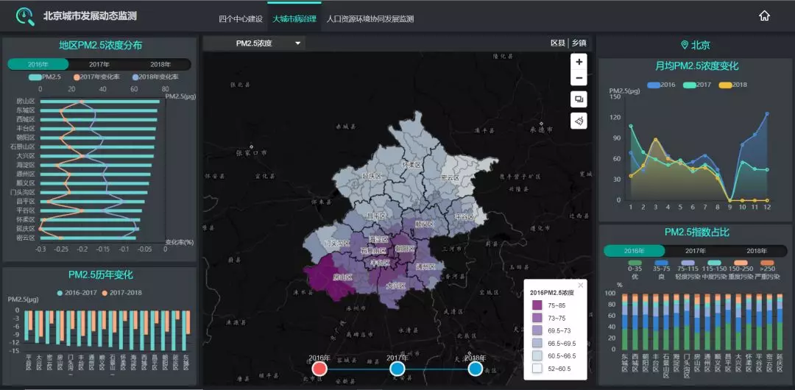Image resolution: width=795 pixels, height=390 pixels.
Task: Click the 60.5~66.5 legend color swatch
Action: 537,356
